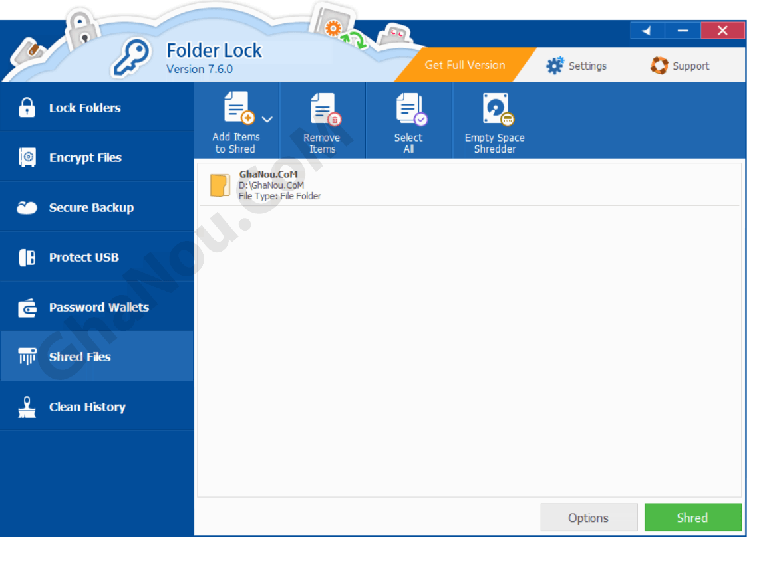The height and width of the screenshot is (568, 761).
Task: Expand the Add Items to Shred dropdown arrow
Action: click(x=267, y=119)
